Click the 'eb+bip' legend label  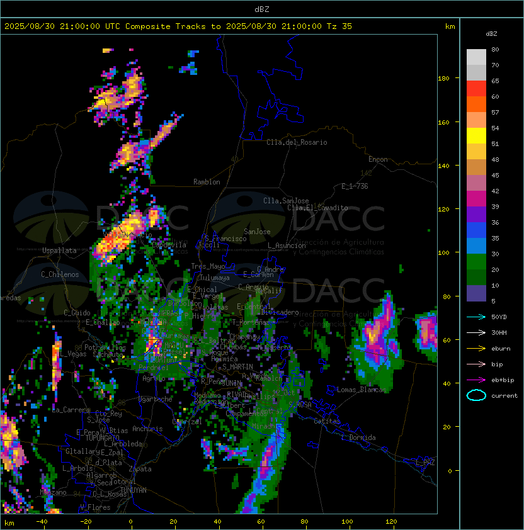[503, 380]
